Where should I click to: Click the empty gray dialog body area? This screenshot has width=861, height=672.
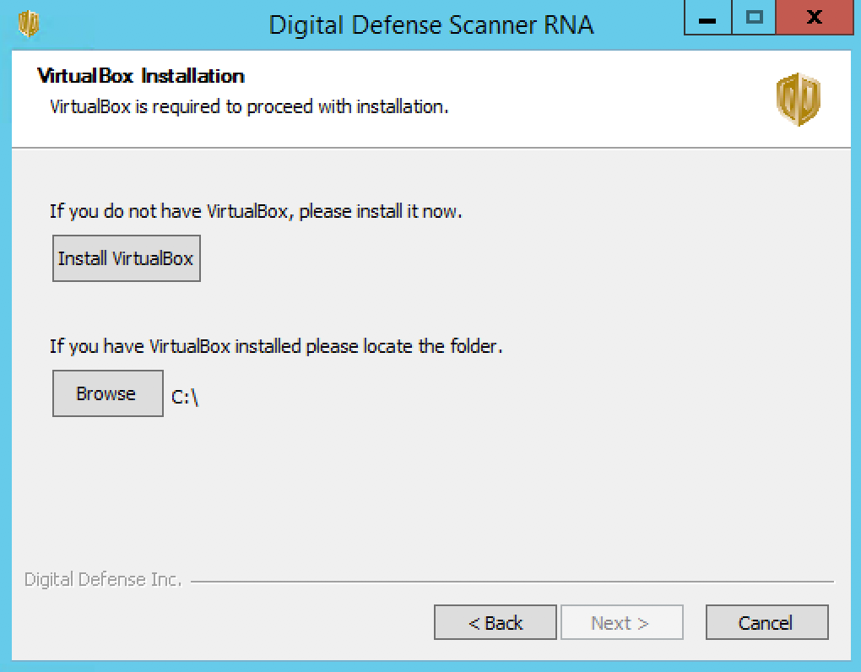click(494, 483)
